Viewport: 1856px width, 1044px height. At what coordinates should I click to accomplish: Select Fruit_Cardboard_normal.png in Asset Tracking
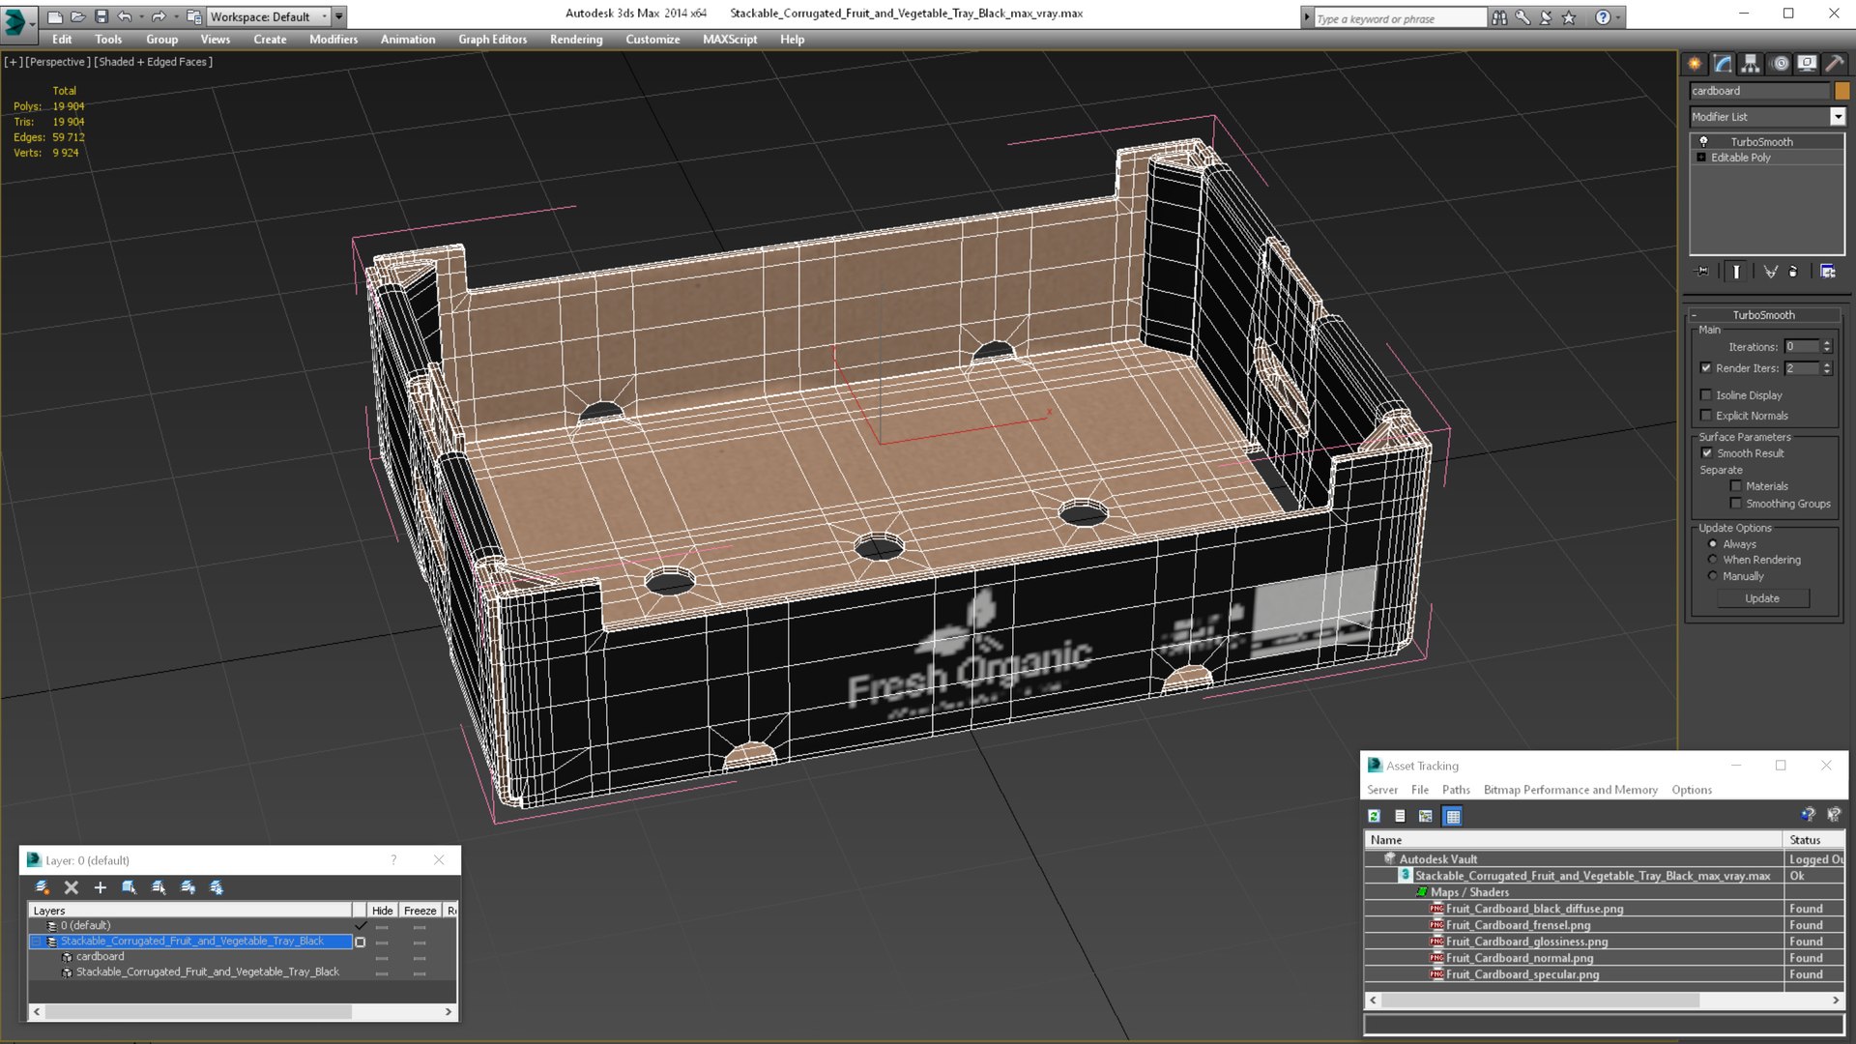click(1519, 958)
